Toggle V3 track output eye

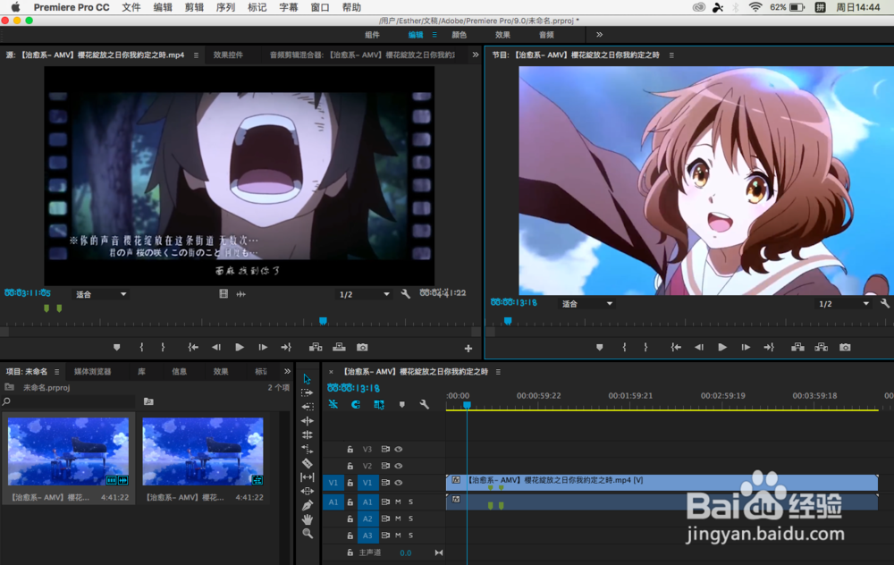(x=399, y=450)
